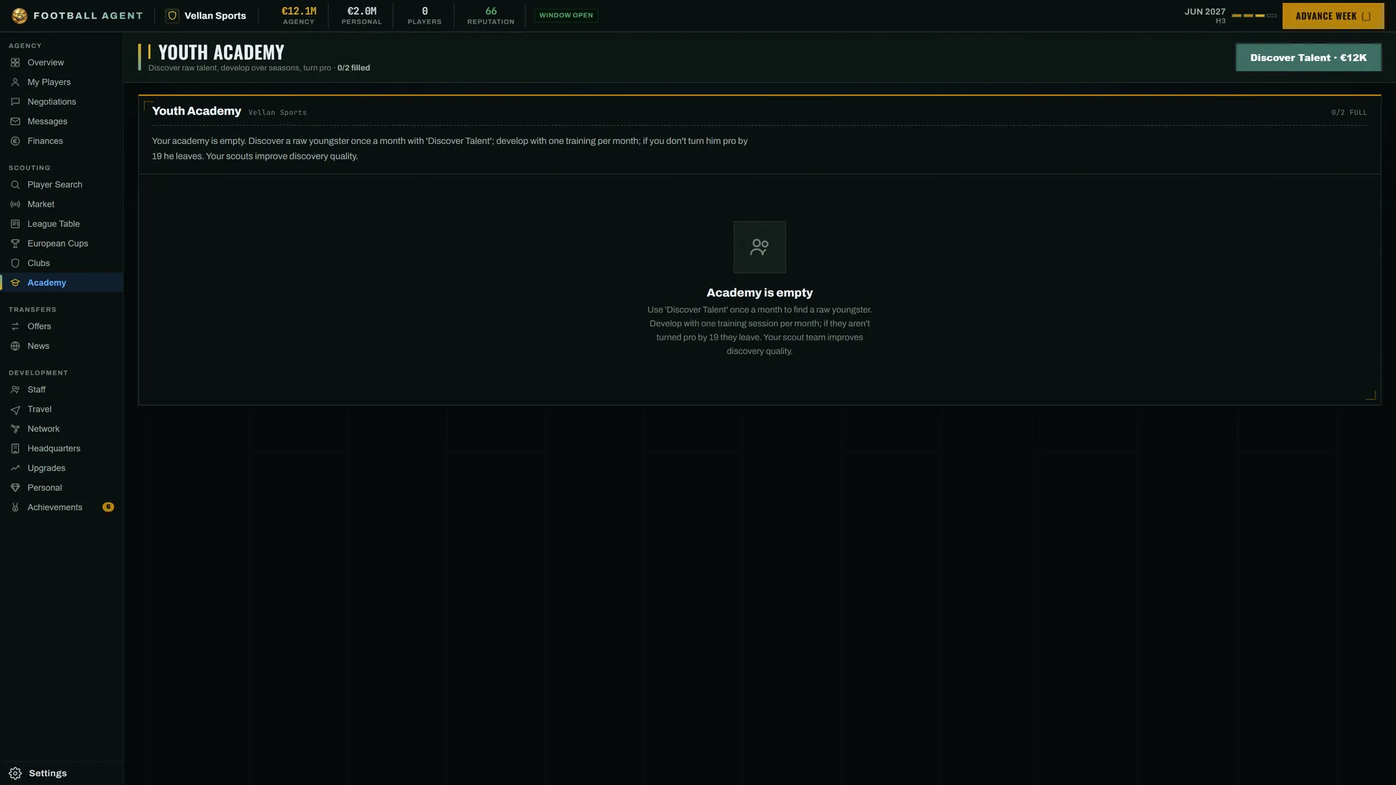
Task: Open the Finances page
Action: point(62,141)
